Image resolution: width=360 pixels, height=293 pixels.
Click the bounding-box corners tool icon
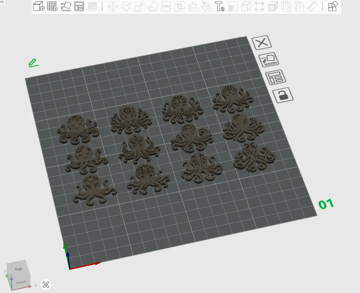(x=260, y=6)
